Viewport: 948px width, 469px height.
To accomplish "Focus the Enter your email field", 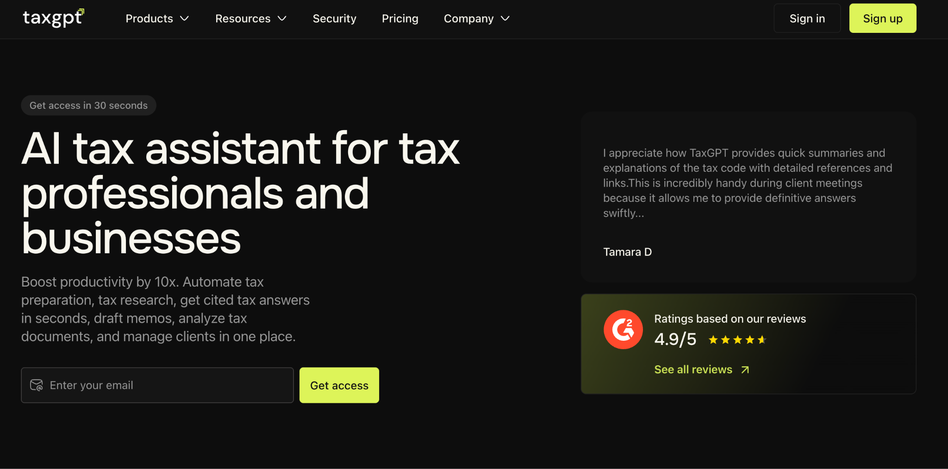I will pyautogui.click(x=157, y=385).
